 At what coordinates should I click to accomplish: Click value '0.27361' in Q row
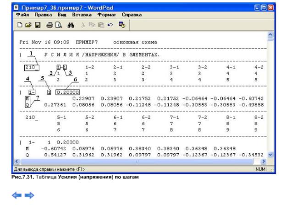pyautogui.click(x=55, y=105)
